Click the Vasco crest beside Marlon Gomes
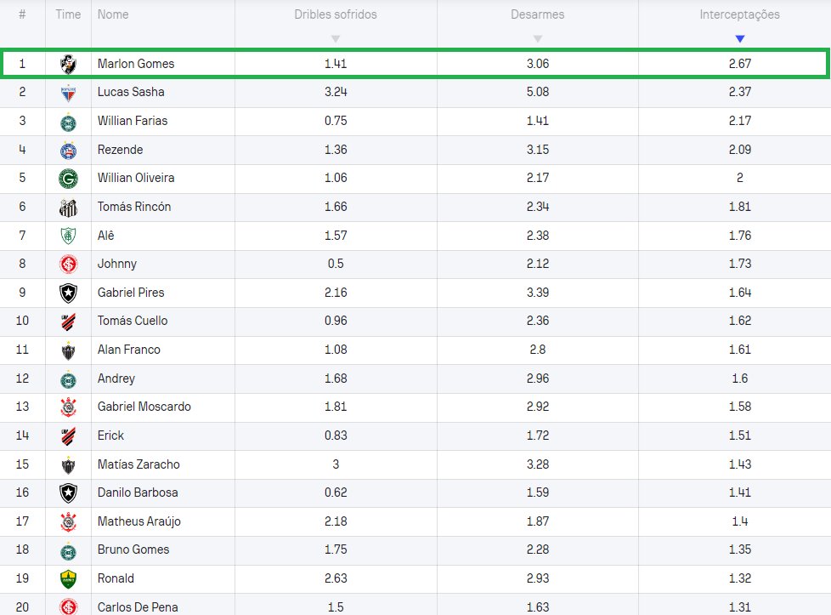Screen dimensions: 831x615 [x=68, y=64]
